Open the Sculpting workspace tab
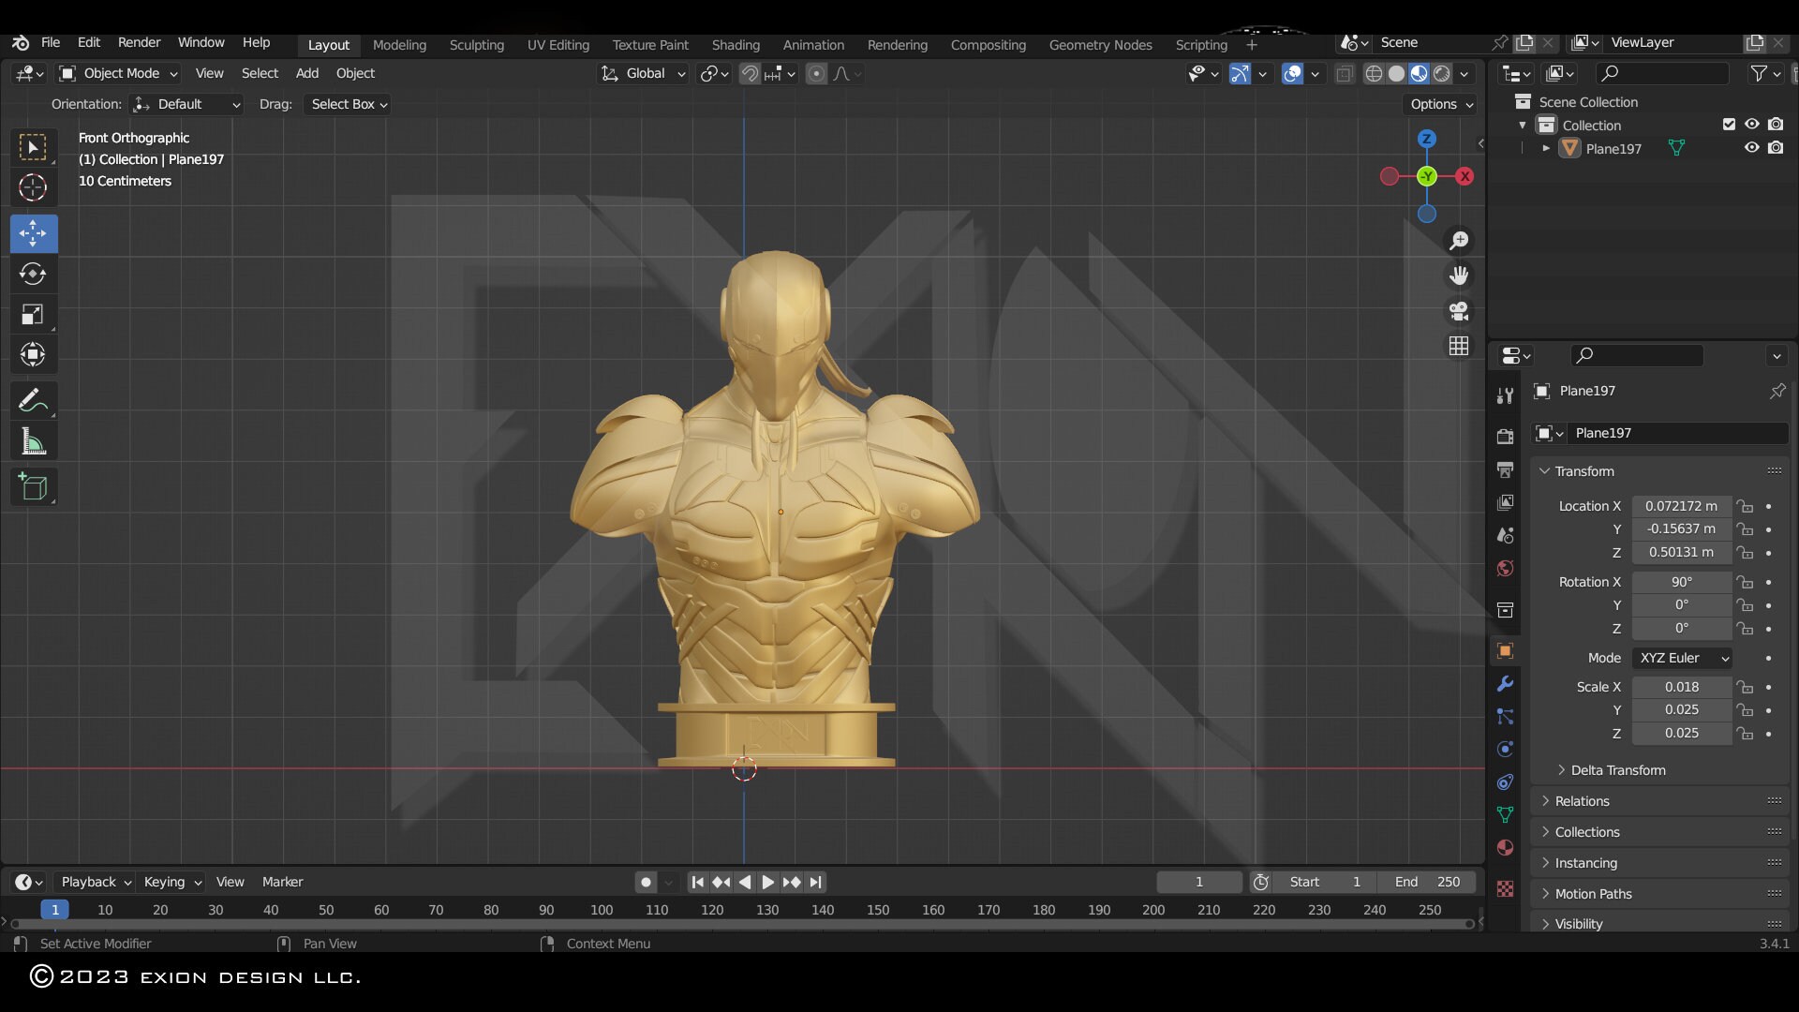This screenshot has width=1799, height=1012. 477,44
